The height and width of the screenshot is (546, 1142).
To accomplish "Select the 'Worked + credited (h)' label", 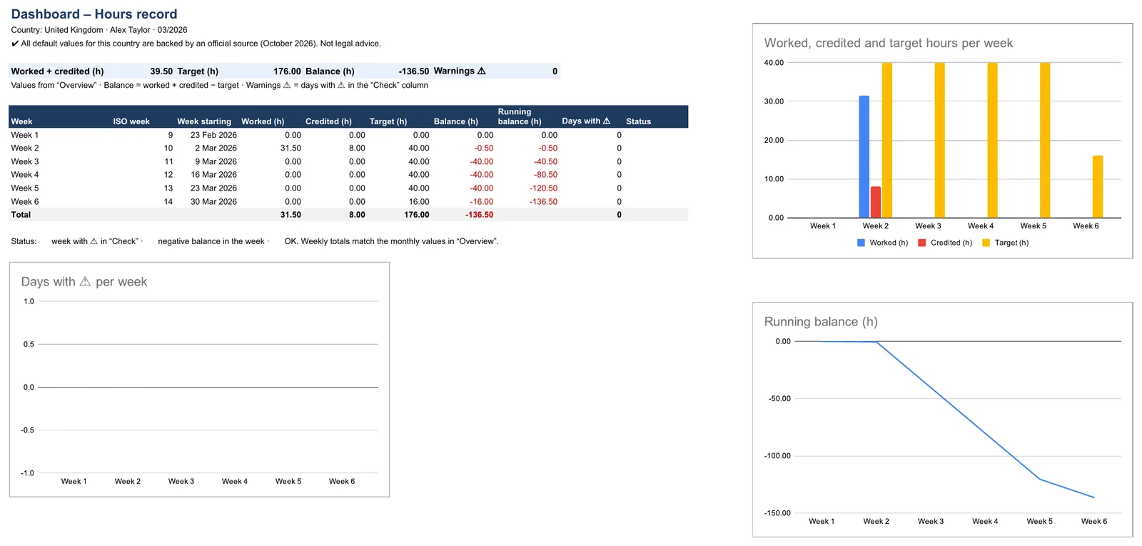I will pos(57,71).
